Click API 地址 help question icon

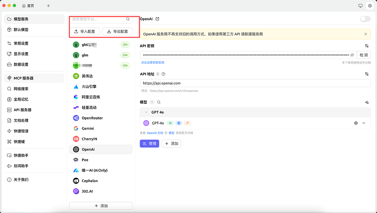pyautogui.click(x=164, y=74)
